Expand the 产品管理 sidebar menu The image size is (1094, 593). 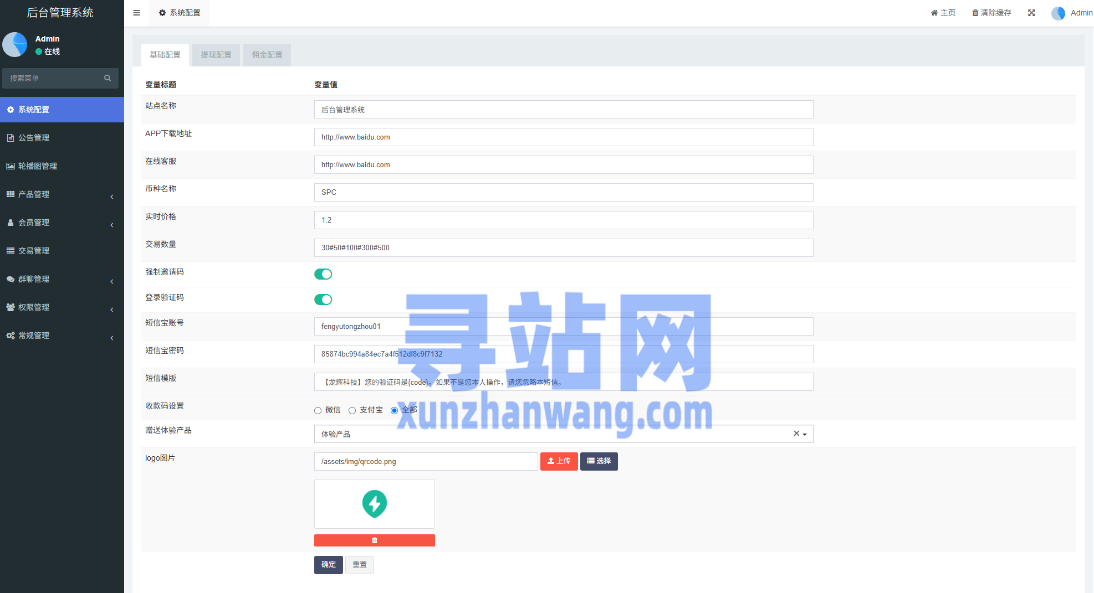point(61,194)
